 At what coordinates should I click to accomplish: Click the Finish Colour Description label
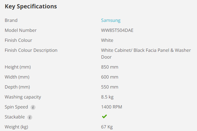pos(31,50)
